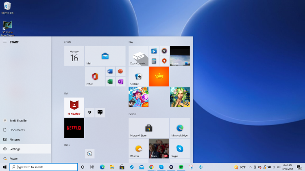The width and height of the screenshot is (305, 171).
Task: Launch Microsoft Edge from the Explore group
Action: coord(179,128)
